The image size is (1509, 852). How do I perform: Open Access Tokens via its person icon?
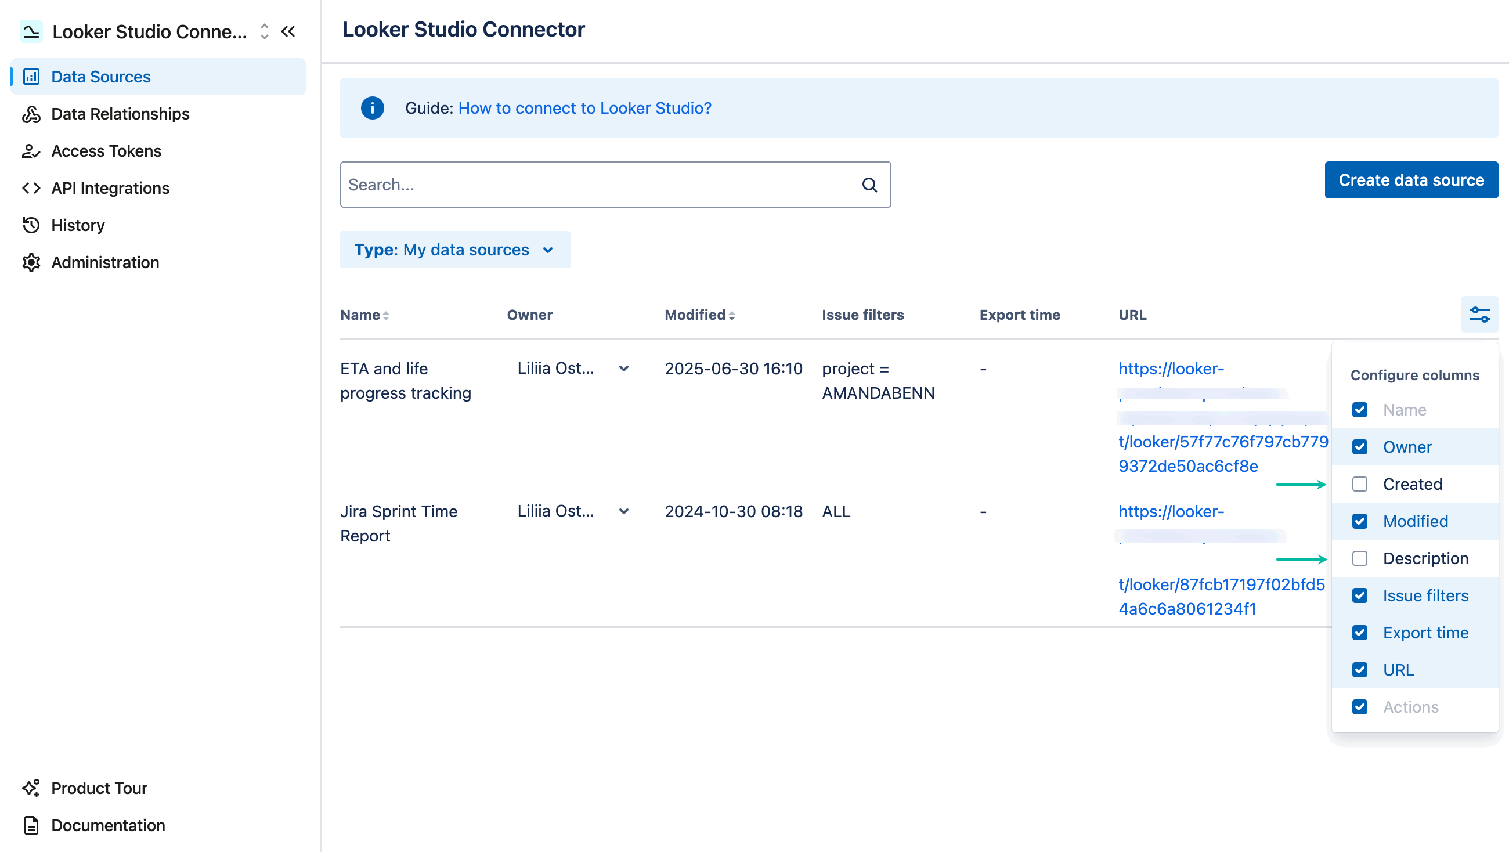pos(31,150)
